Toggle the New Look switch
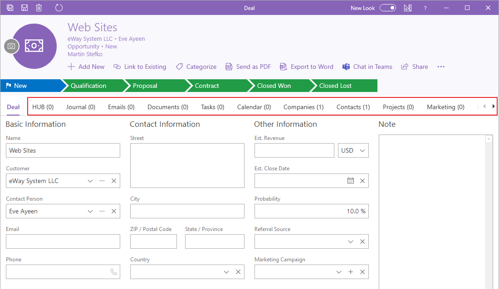 [x=388, y=8]
